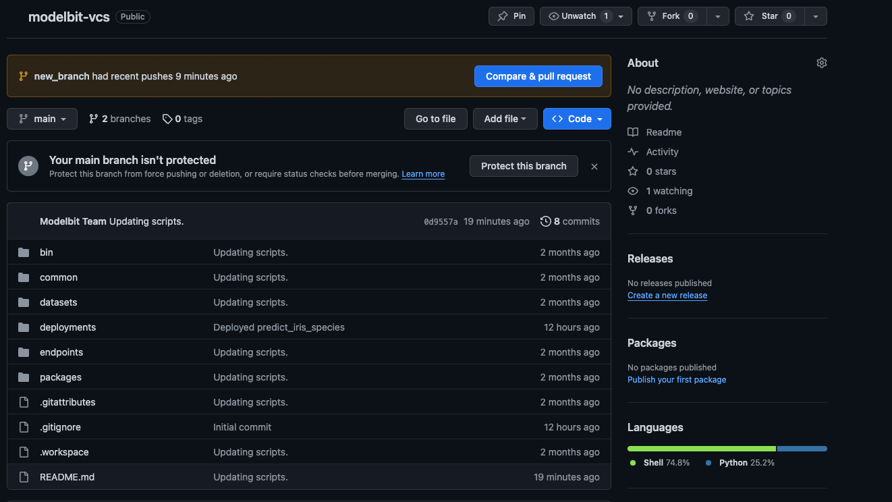This screenshot has width=892, height=502.
Task: Open Create a new release link
Action: pyautogui.click(x=667, y=296)
